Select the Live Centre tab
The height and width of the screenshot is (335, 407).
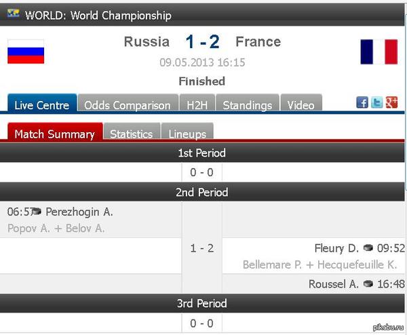(x=41, y=105)
